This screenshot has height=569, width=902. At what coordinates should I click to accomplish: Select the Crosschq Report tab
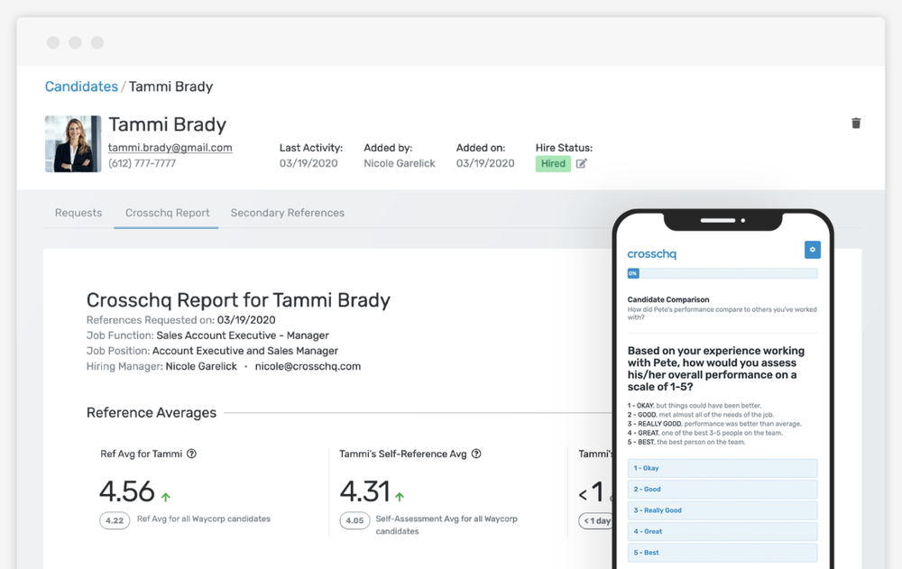coord(168,213)
